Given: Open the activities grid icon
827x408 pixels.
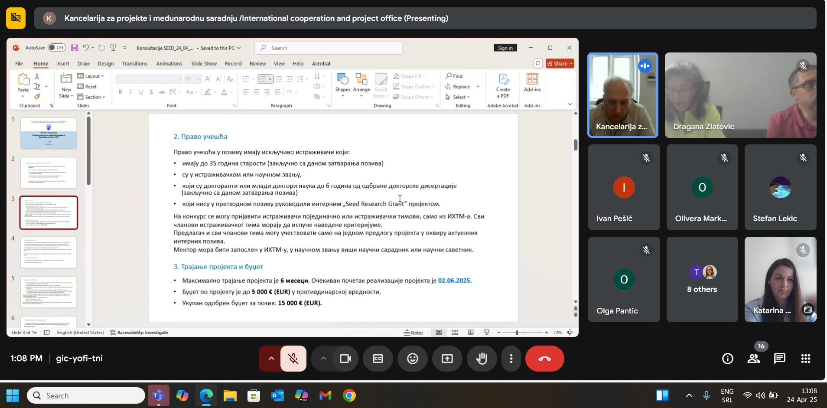Looking at the screenshot, I should tap(805, 359).
